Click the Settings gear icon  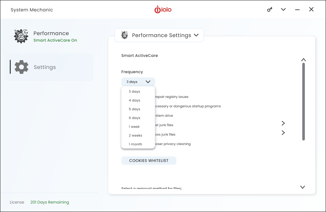pyautogui.click(x=21, y=67)
